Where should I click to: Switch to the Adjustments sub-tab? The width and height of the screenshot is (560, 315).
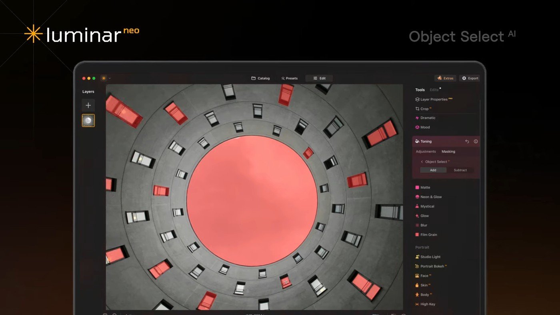pos(426,152)
